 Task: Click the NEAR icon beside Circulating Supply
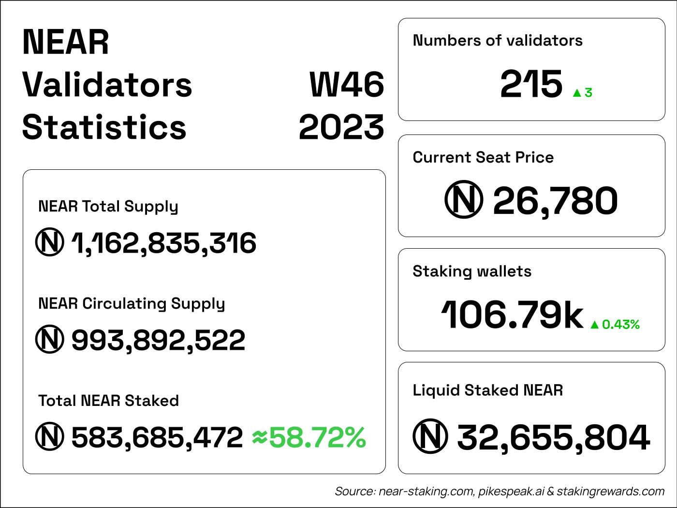point(49,340)
